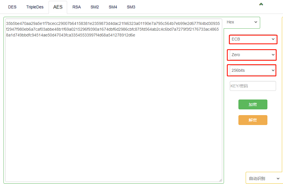Open the SM3 tab
This screenshot has width=283, height=184.
[131, 7]
